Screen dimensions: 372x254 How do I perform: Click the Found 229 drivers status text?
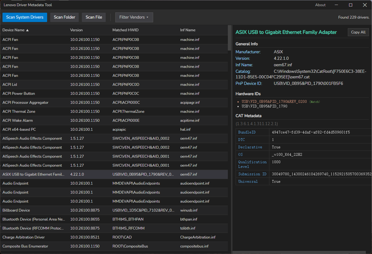(354, 17)
